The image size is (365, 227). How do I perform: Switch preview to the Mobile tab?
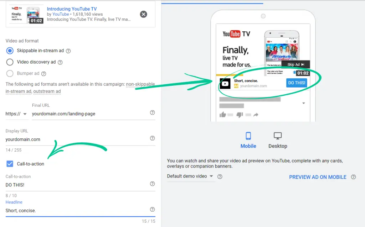[248, 140]
